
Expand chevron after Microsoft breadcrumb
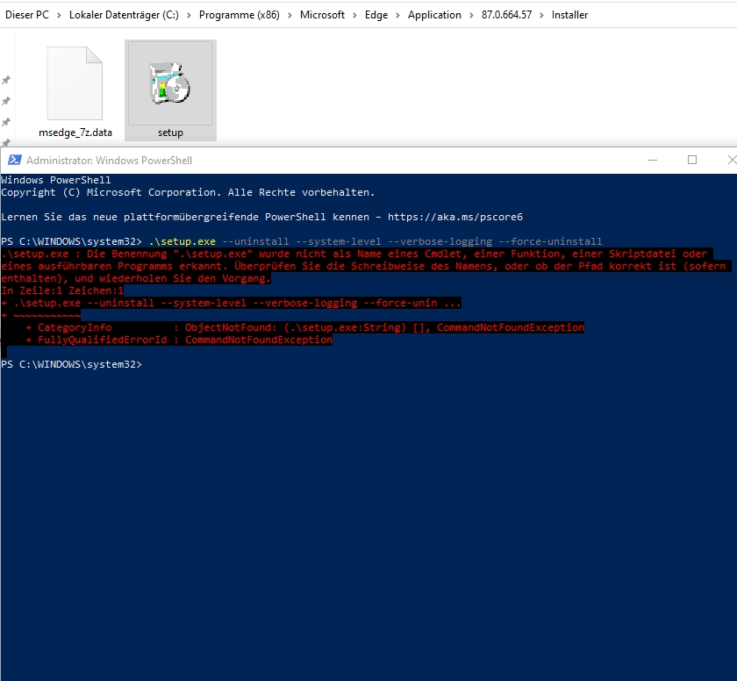pyautogui.click(x=354, y=16)
